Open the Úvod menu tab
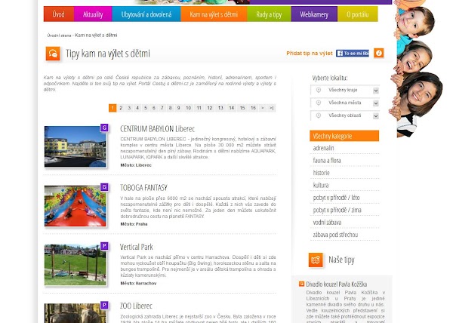Viewport: 453px width, 323px height. click(59, 14)
